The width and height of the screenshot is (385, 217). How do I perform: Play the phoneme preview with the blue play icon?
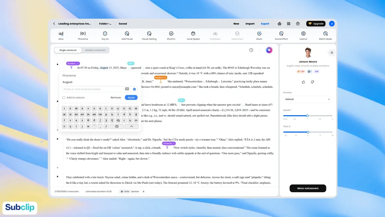134,89
